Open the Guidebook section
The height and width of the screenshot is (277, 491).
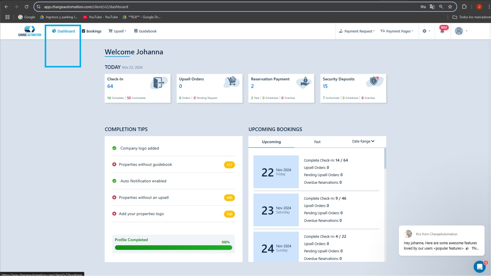(x=145, y=31)
